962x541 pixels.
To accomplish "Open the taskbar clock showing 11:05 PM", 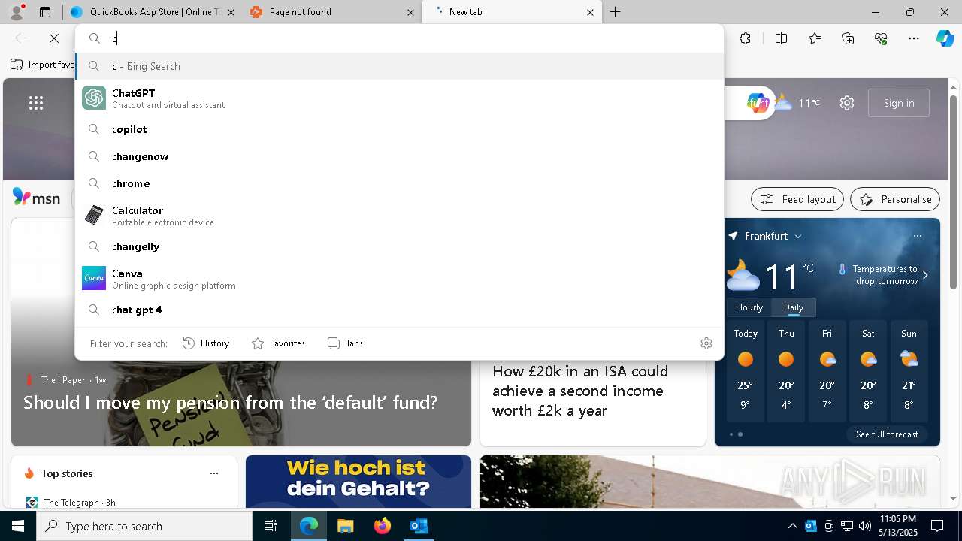I will pos(897,526).
